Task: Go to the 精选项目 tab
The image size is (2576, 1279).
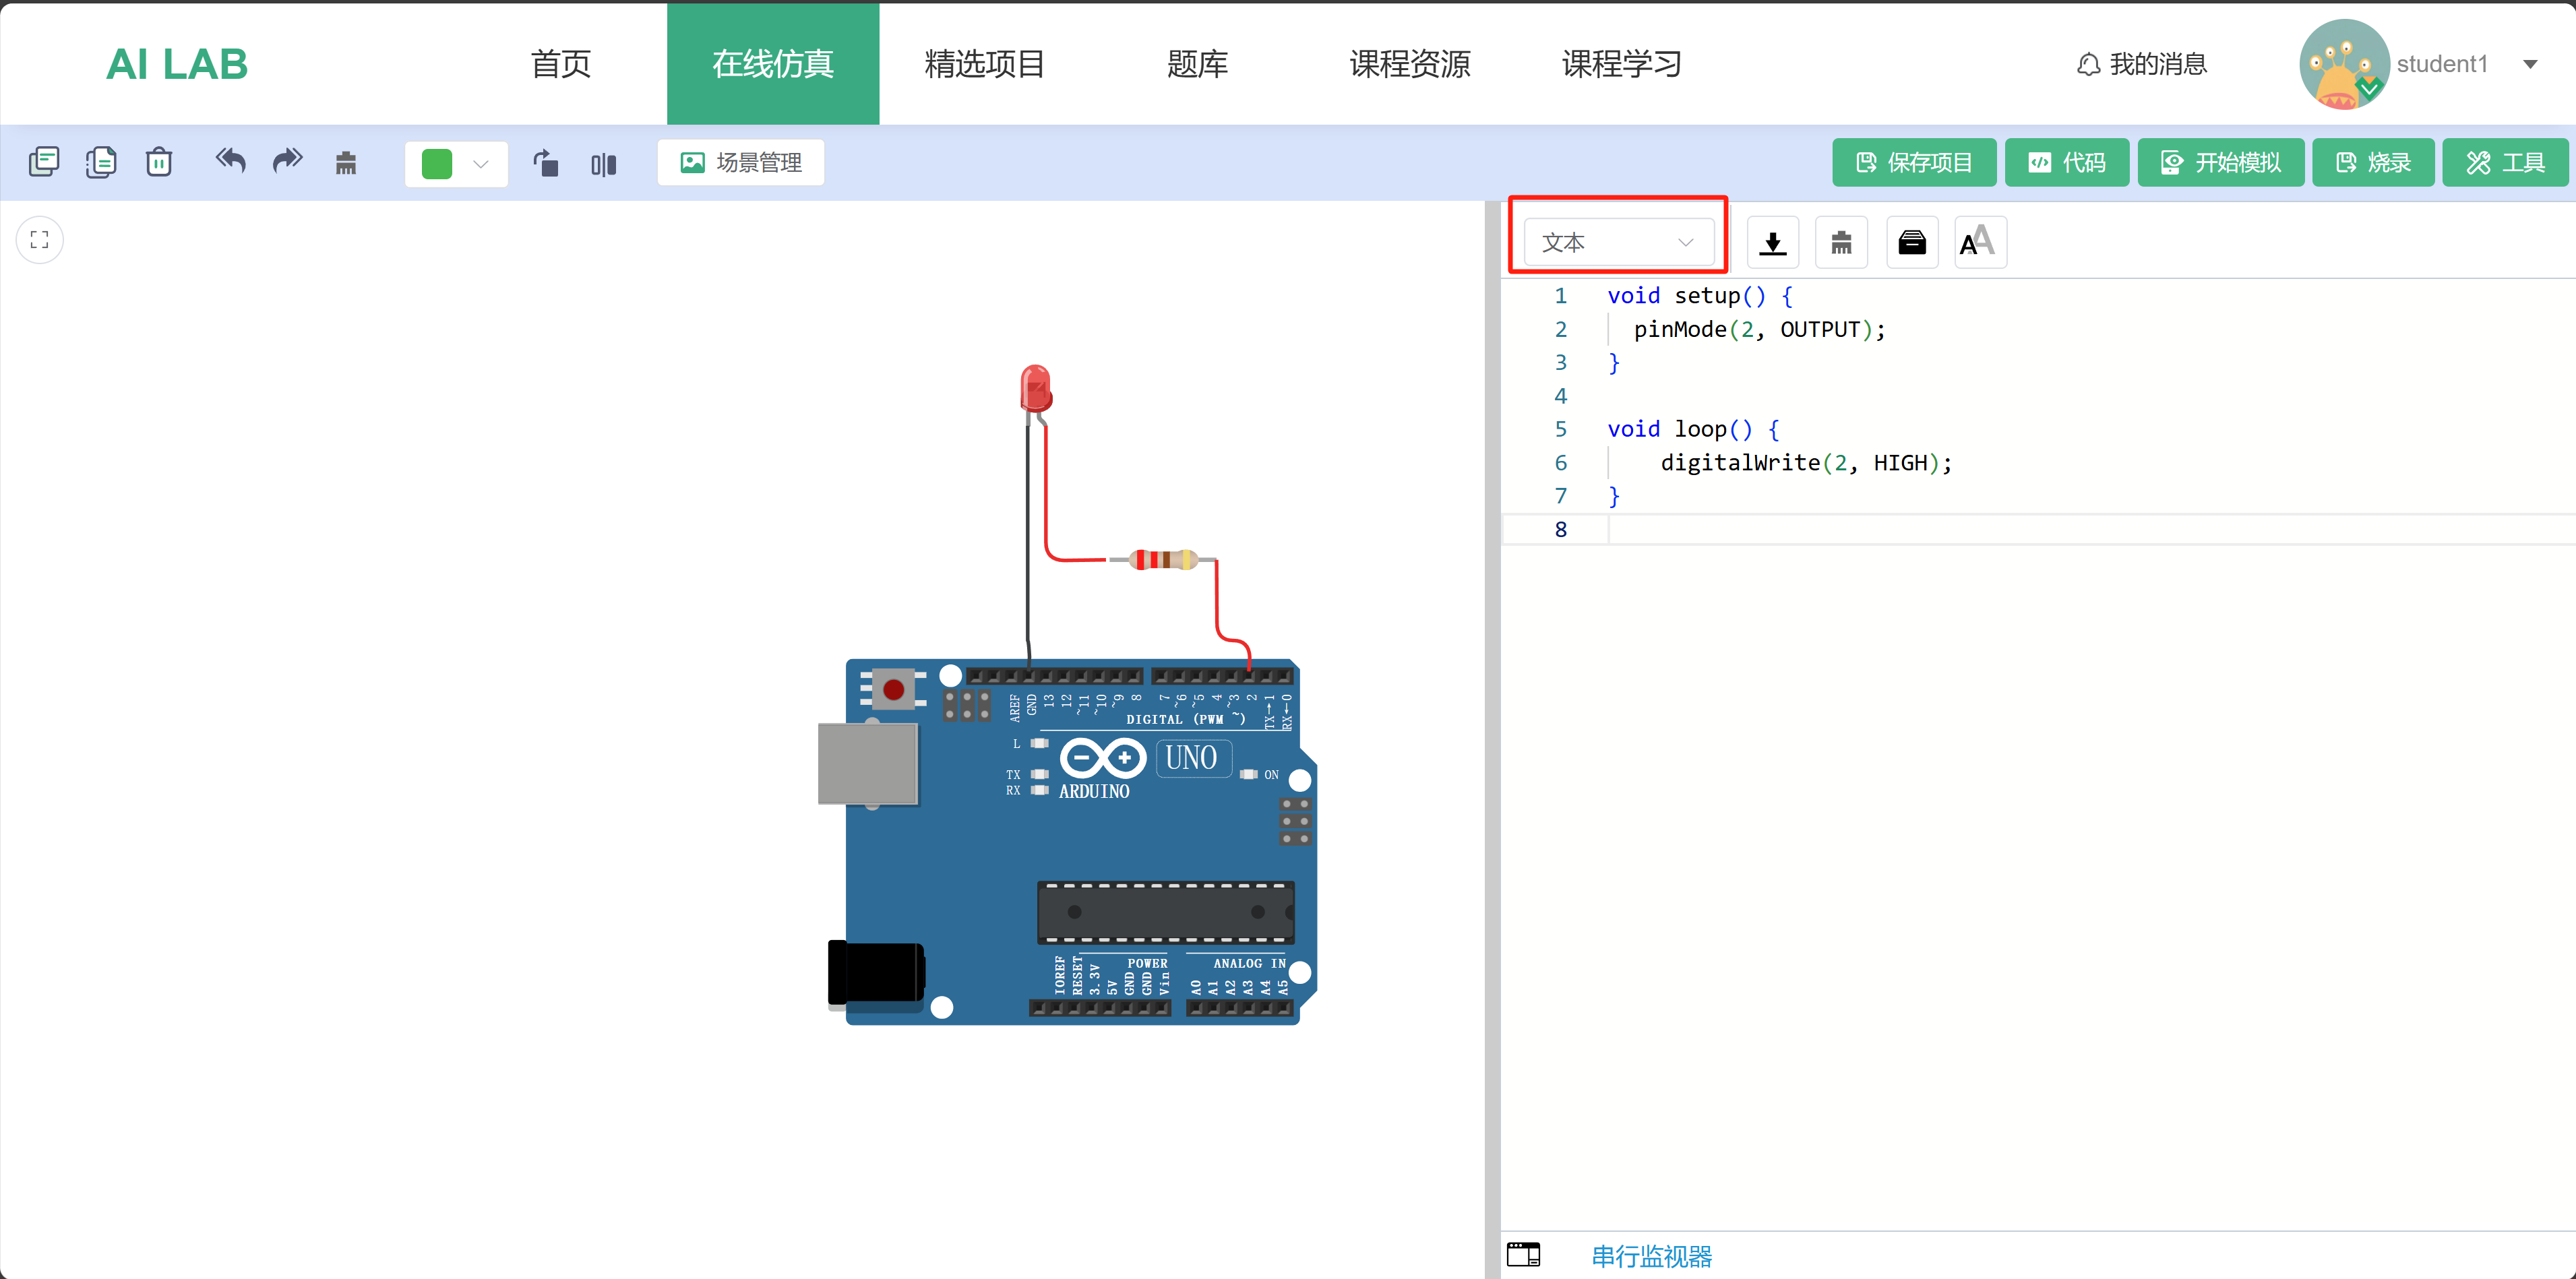Action: (984, 64)
